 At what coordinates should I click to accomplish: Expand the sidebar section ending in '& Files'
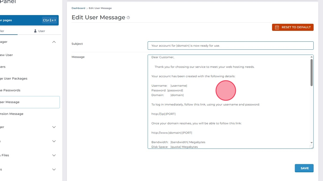(x=54, y=155)
